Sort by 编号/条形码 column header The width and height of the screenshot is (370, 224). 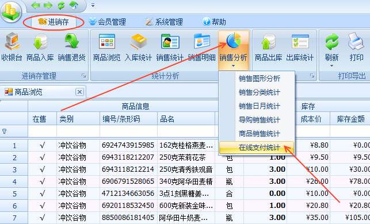coord(128,119)
